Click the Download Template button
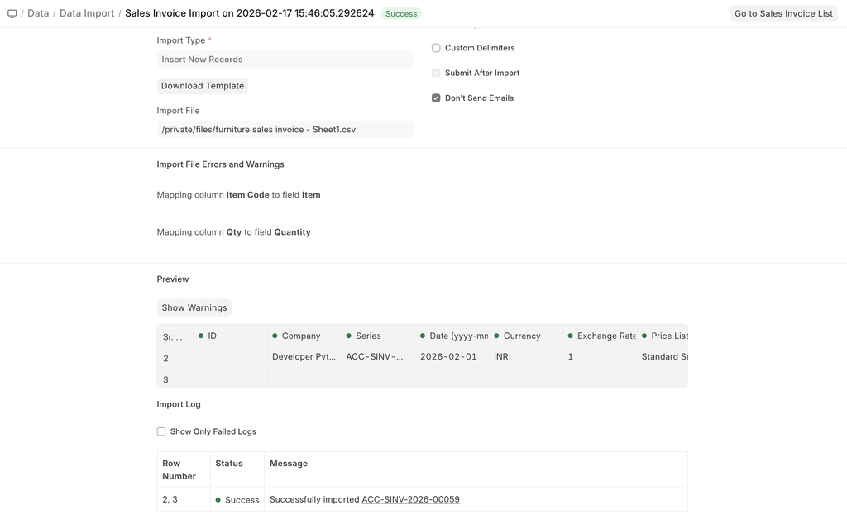Viewport: 847px width, 524px height. pyautogui.click(x=203, y=86)
